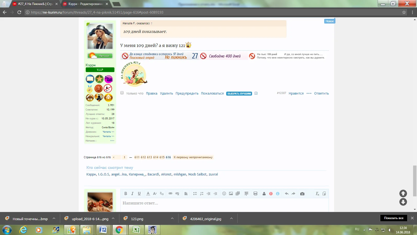Open the insert quote/special block menu
Viewport: 417px width, 235px height.
coord(246,193)
